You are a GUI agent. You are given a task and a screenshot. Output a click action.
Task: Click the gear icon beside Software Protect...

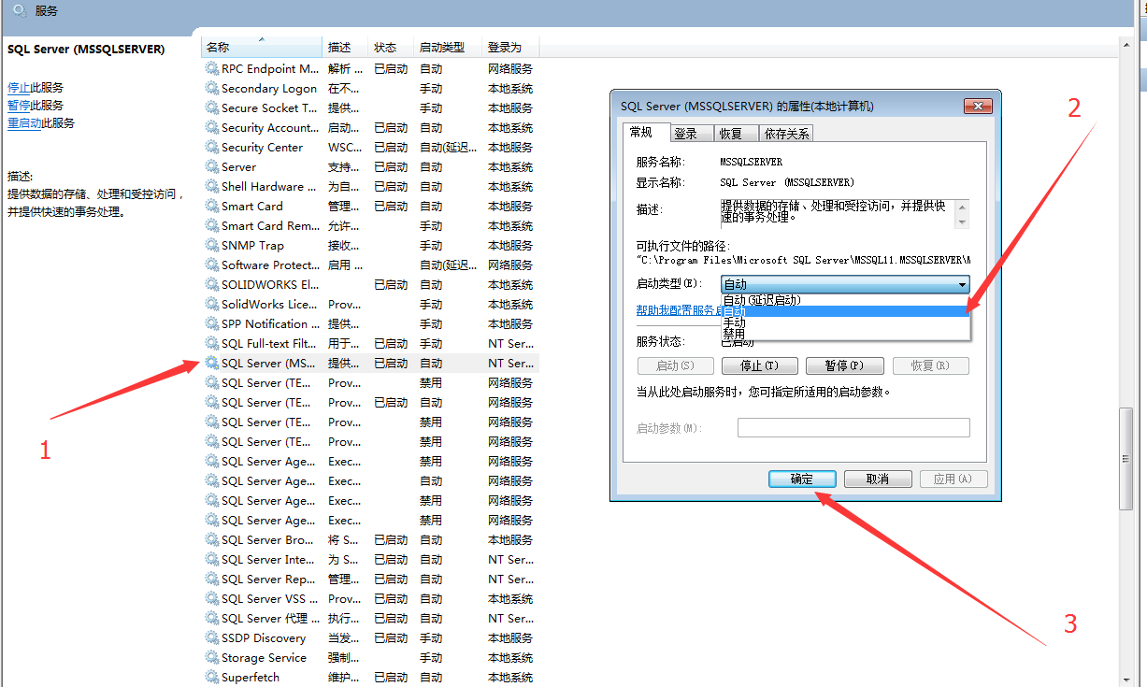coord(212,265)
